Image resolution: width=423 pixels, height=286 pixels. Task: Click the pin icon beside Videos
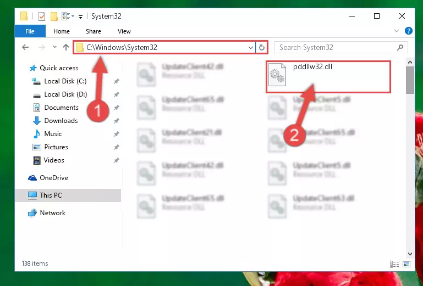pyautogui.click(x=116, y=160)
